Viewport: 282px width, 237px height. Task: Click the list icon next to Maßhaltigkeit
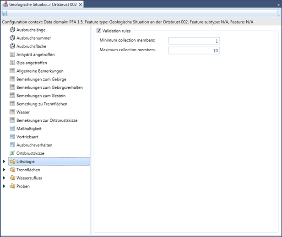tap(12, 129)
